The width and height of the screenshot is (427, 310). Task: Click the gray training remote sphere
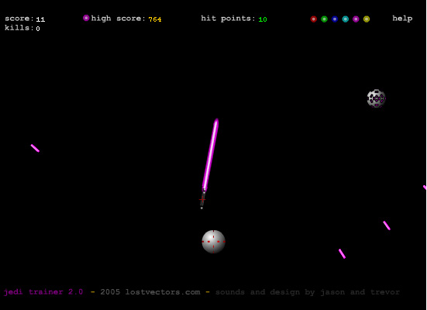[x=377, y=98]
